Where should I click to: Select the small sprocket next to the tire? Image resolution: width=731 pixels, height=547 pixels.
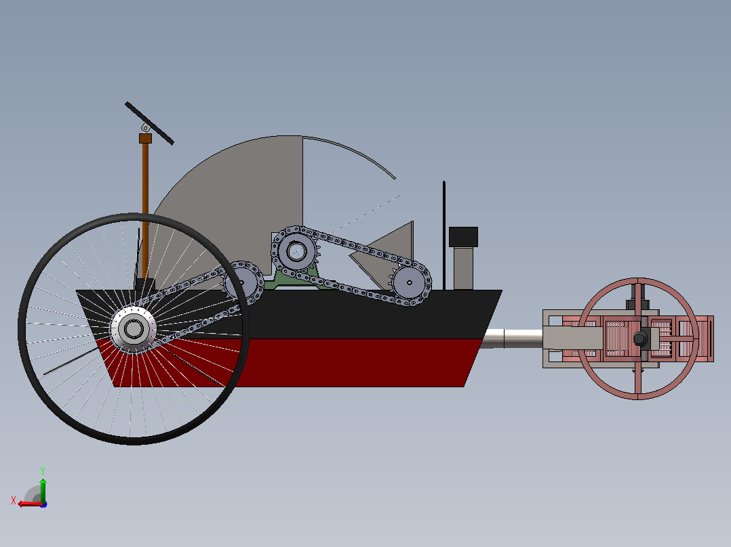click(x=241, y=282)
